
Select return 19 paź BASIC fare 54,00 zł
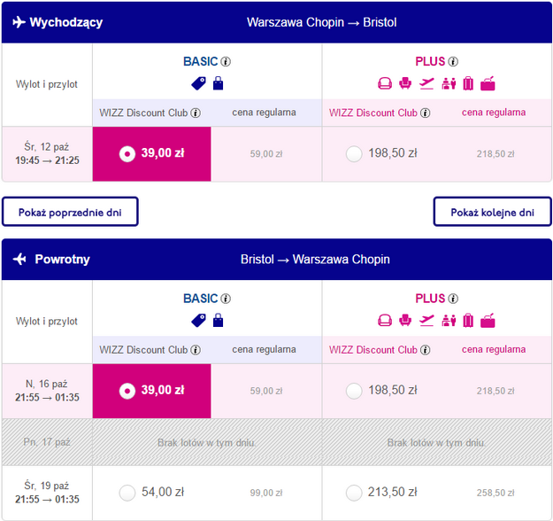(127, 492)
